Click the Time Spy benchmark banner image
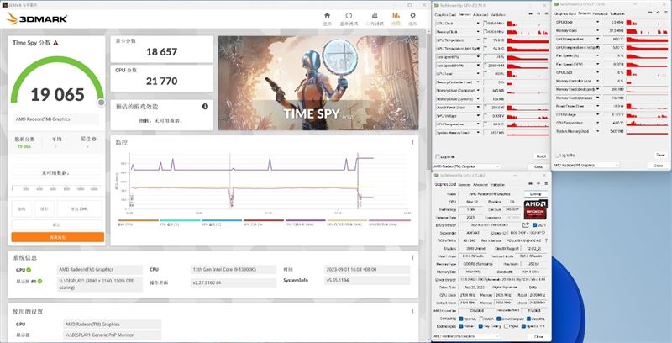Viewport: 672px width, 343px height. [x=318, y=82]
